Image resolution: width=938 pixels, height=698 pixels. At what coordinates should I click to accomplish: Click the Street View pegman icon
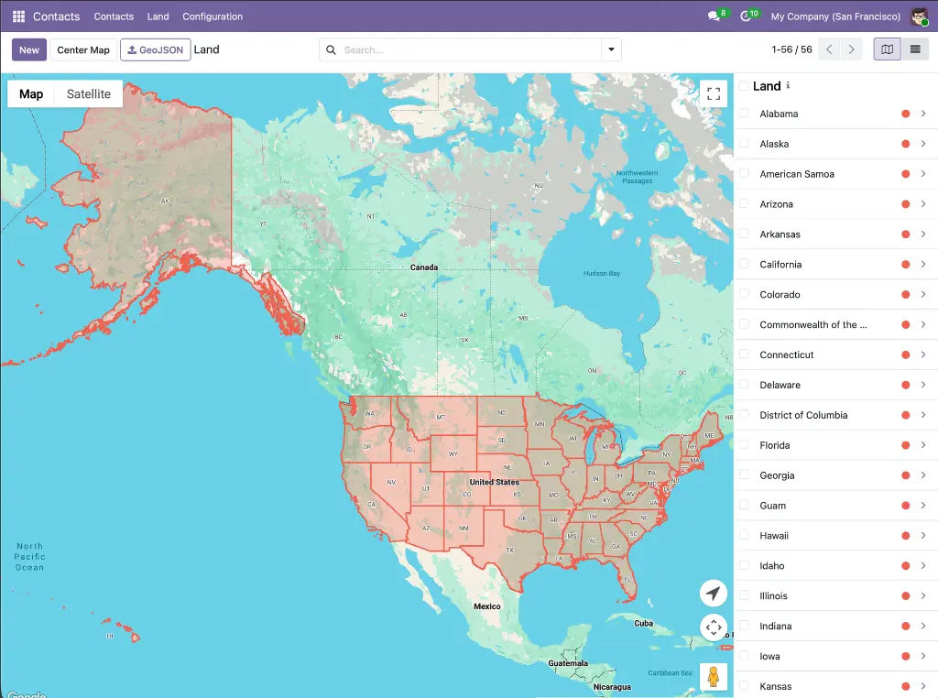pyautogui.click(x=713, y=676)
